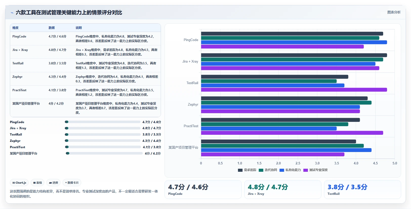Click 某国产项目管理平台 in the table's 维度 column
411x209 pixels.
[26, 104]
